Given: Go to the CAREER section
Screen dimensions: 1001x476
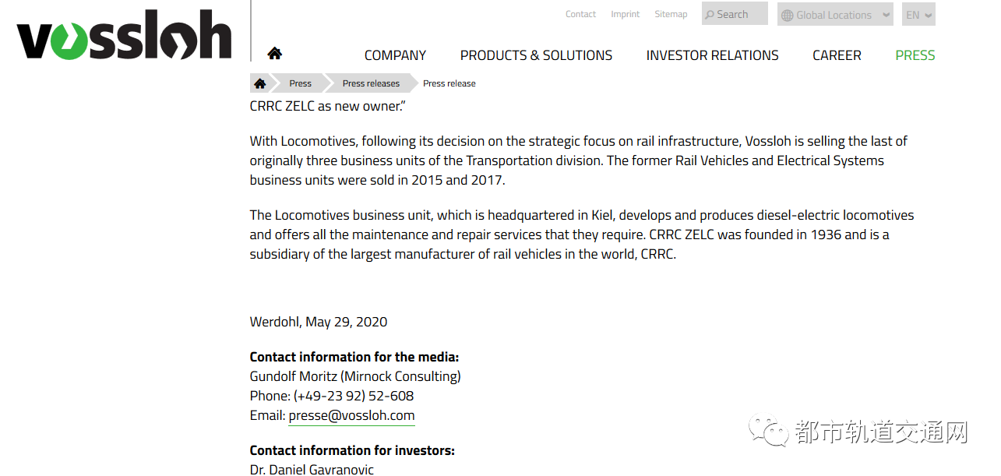Looking at the screenshot, I should click(837, 55).
